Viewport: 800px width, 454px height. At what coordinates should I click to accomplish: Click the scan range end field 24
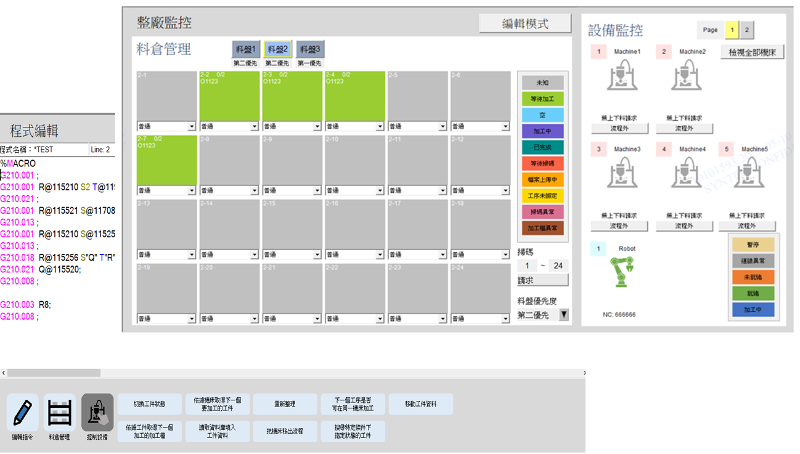[558, 266]
